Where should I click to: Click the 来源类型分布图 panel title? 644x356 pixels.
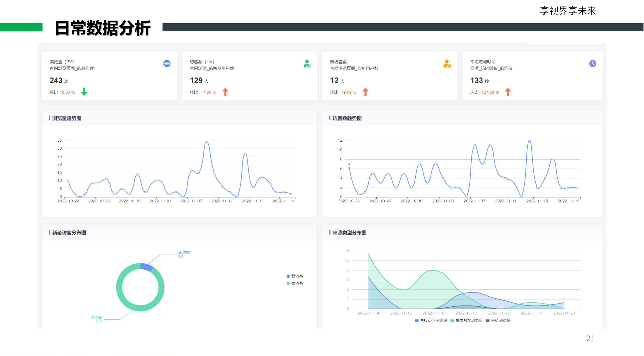349,233
